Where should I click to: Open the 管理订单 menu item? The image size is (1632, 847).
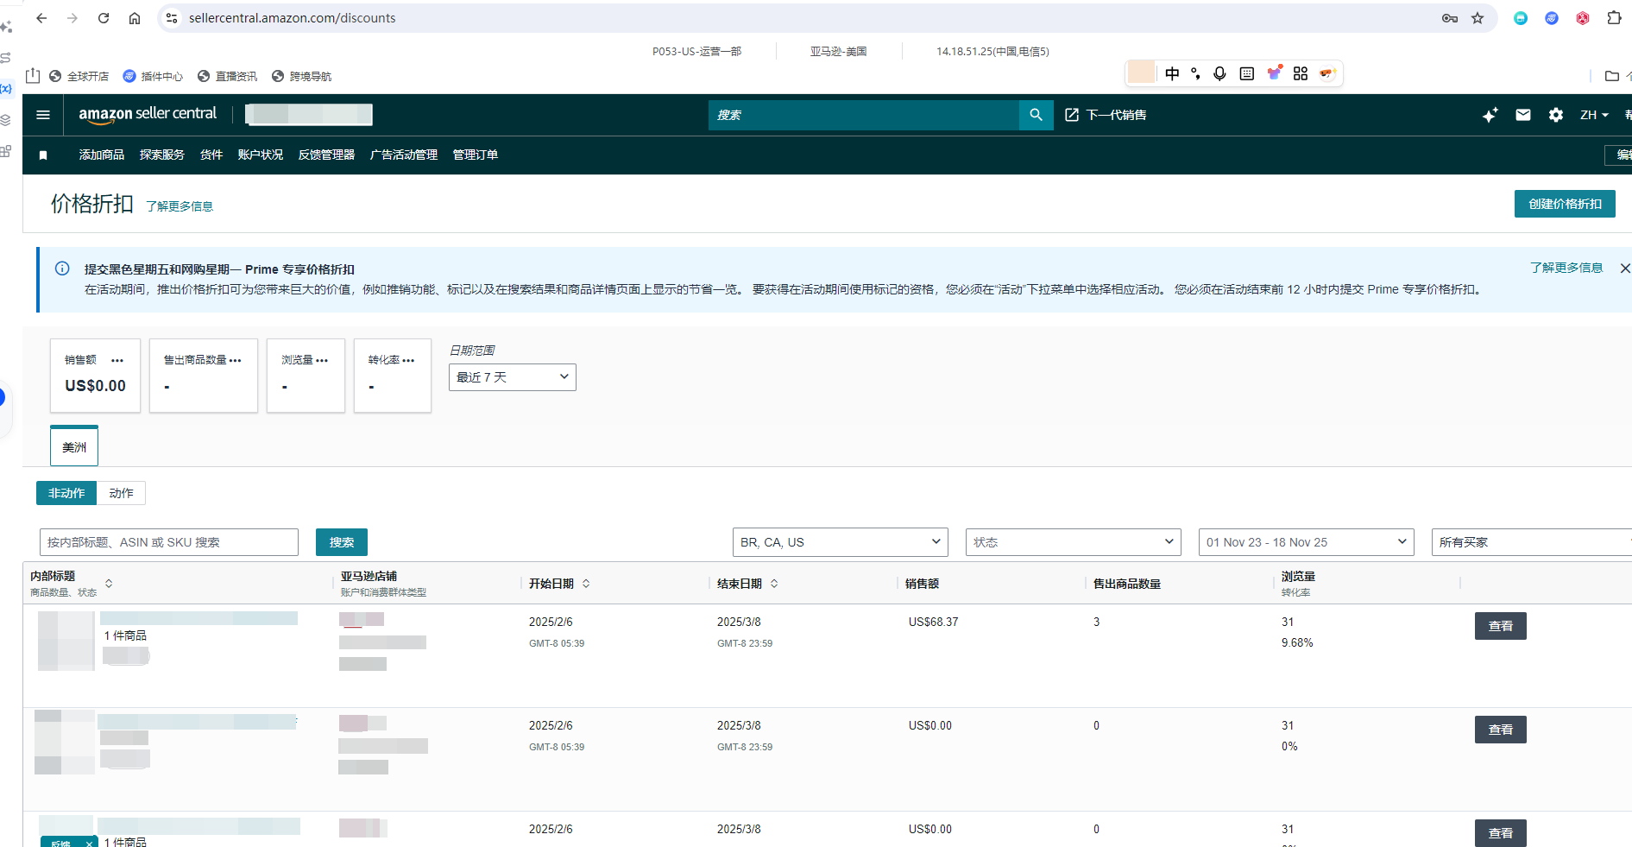(476, 155)
